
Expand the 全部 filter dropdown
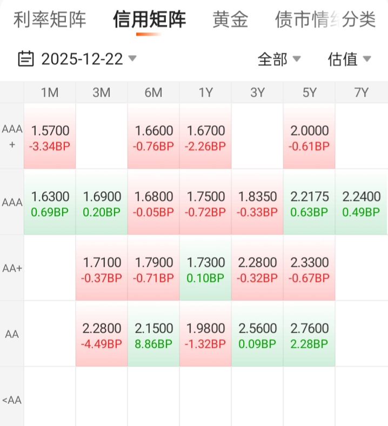[279, 59]
